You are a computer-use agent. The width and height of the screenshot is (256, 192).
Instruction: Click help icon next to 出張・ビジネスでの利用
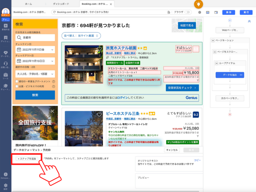point(53,86)
